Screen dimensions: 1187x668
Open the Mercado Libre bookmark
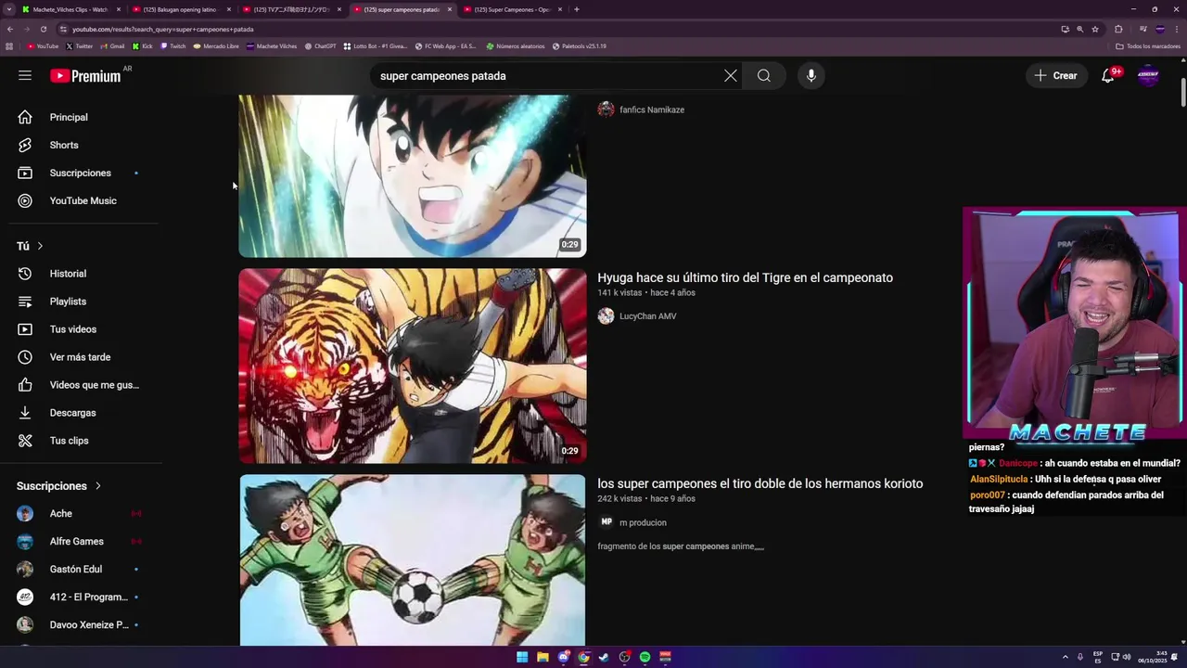tap(216, 45)
